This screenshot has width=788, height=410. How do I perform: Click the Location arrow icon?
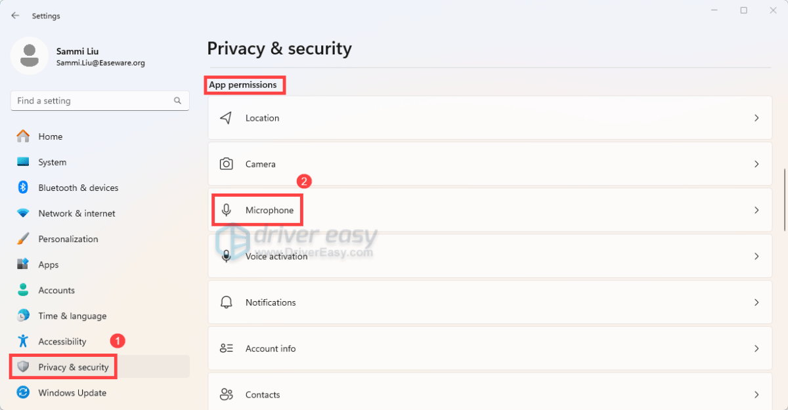(x=227, y=118)
